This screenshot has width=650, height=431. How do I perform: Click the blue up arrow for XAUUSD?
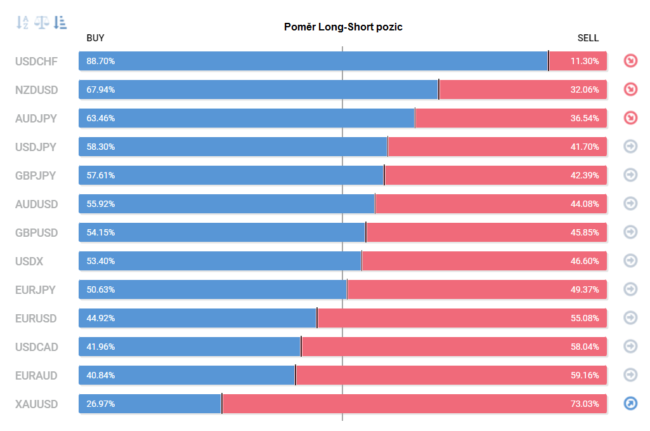[630, 404]
